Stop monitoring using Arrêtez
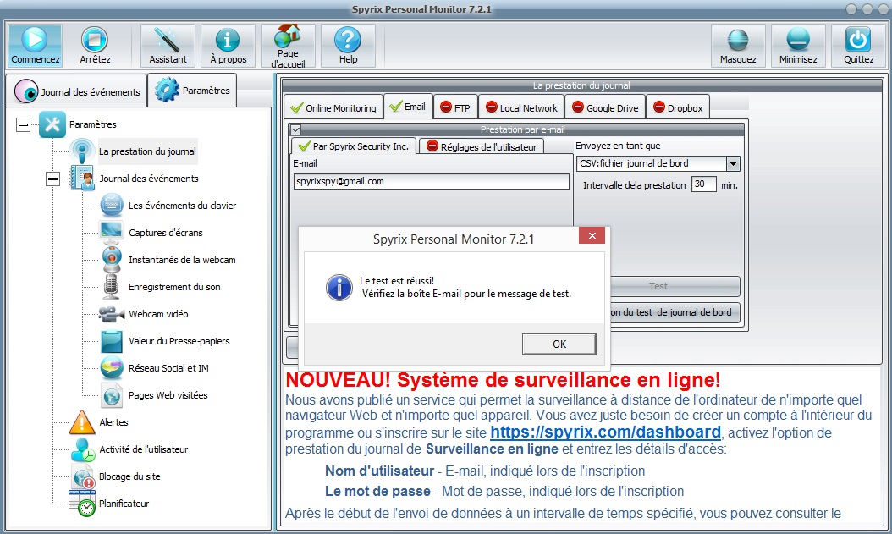 [x=95, y=46]
